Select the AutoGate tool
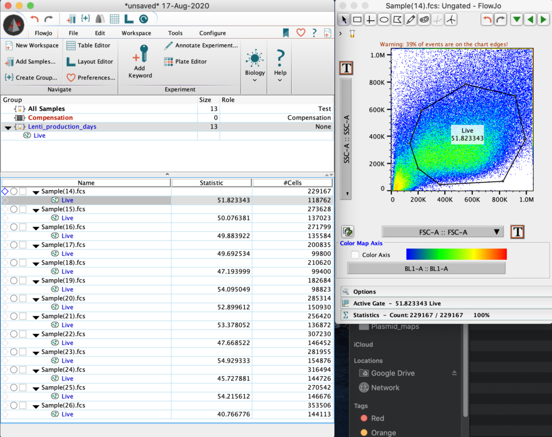The height and width of the screenshot is (437, 552). (x=424, y=19)
